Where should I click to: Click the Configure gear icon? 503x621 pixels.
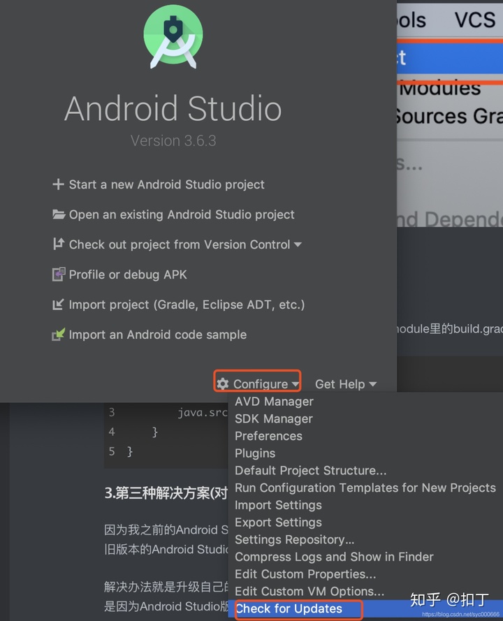pos(223,383)
